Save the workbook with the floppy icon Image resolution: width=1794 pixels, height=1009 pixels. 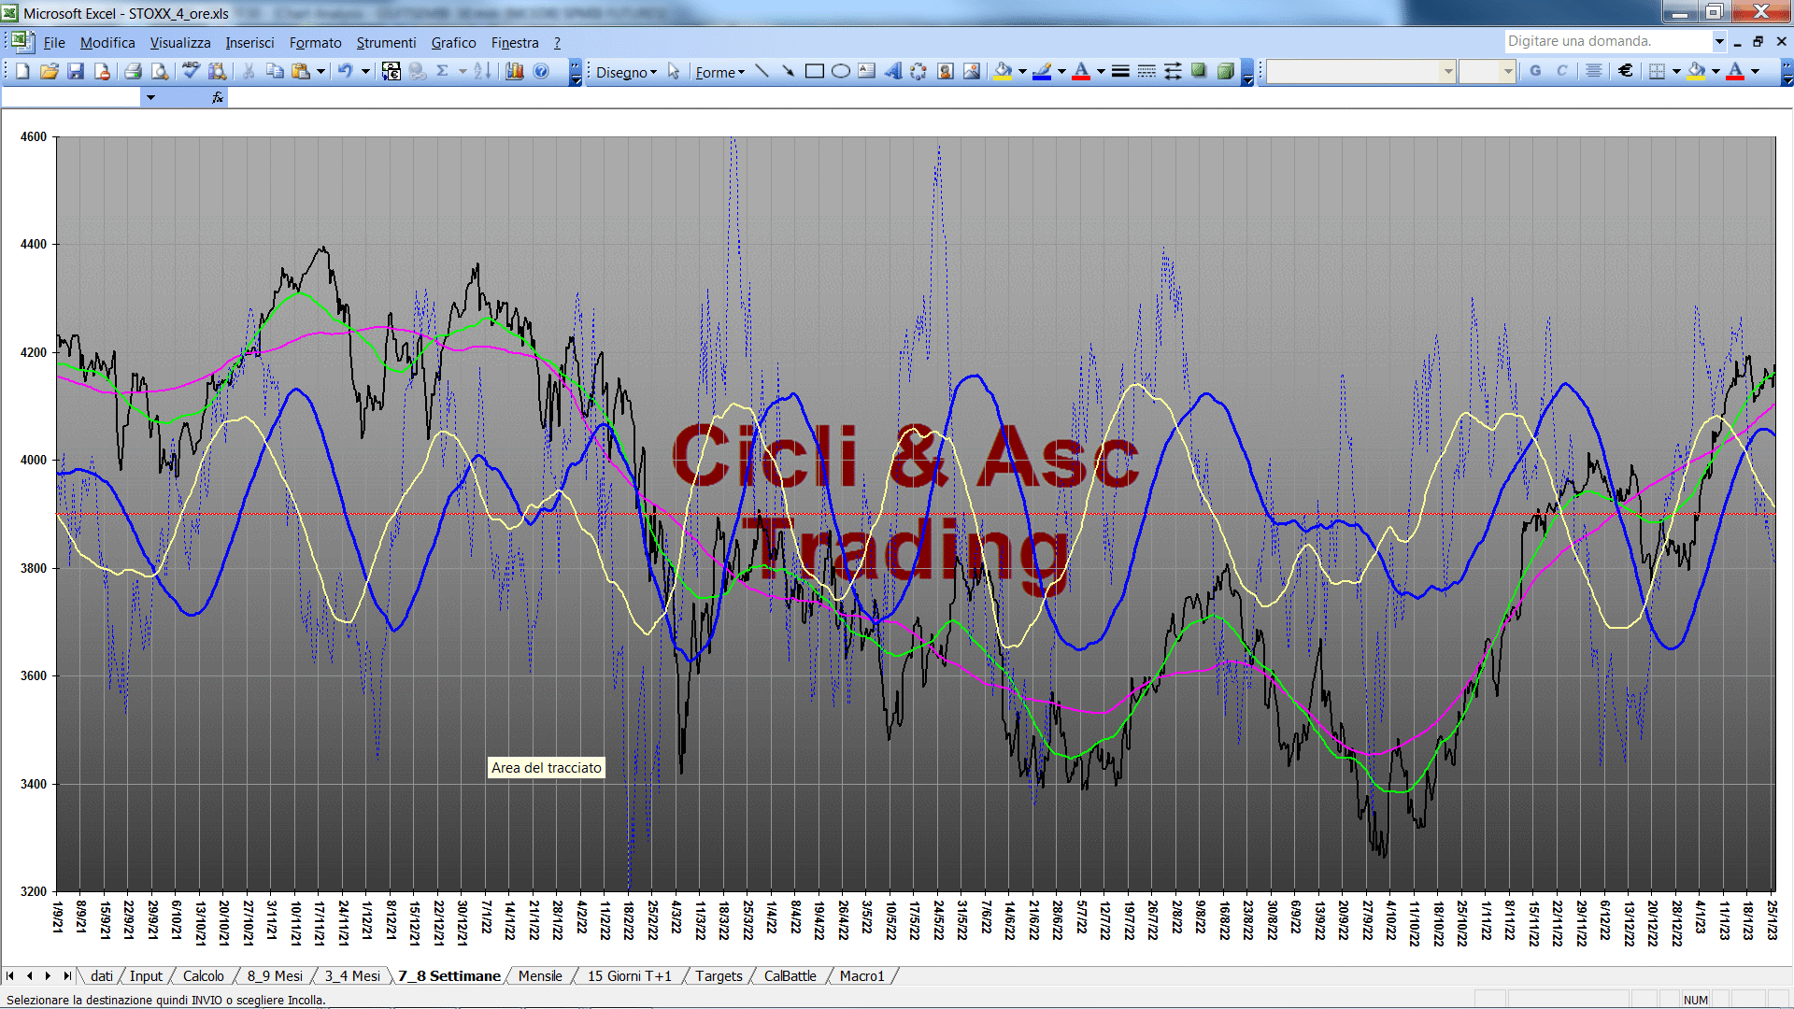[x=76, y=71]
